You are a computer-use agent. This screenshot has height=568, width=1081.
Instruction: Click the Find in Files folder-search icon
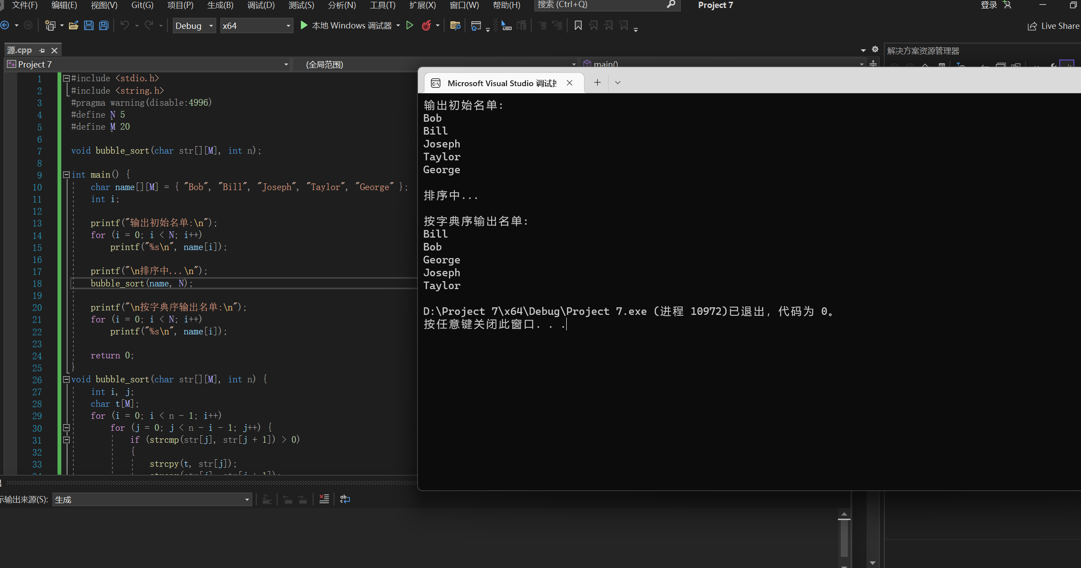[455, 25]
